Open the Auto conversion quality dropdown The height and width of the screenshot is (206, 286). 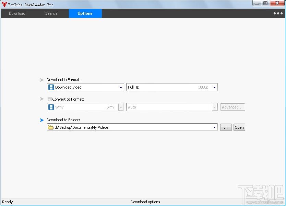point(172,107)
